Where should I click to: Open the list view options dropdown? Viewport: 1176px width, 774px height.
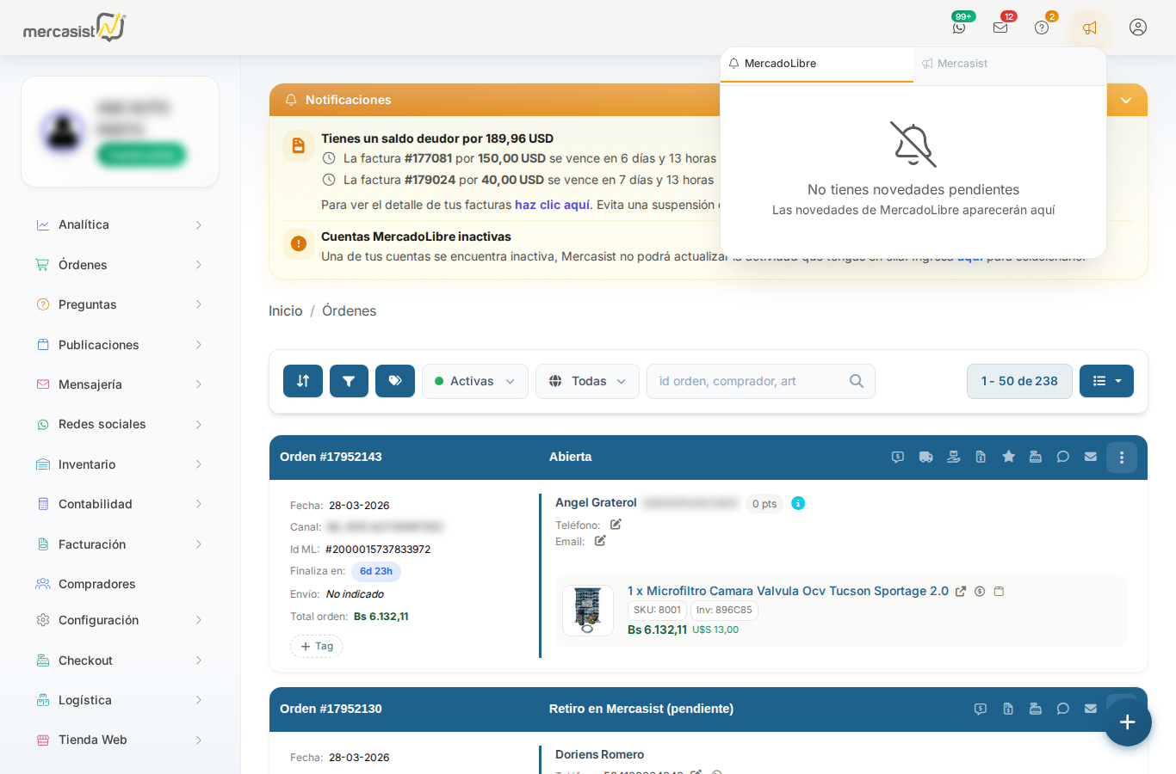(1106, 381)
